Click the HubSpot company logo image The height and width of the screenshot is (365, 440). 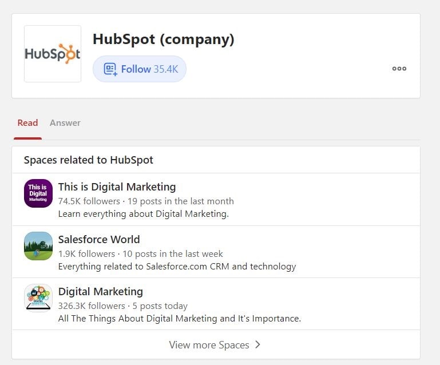click(x=53, y=54)
